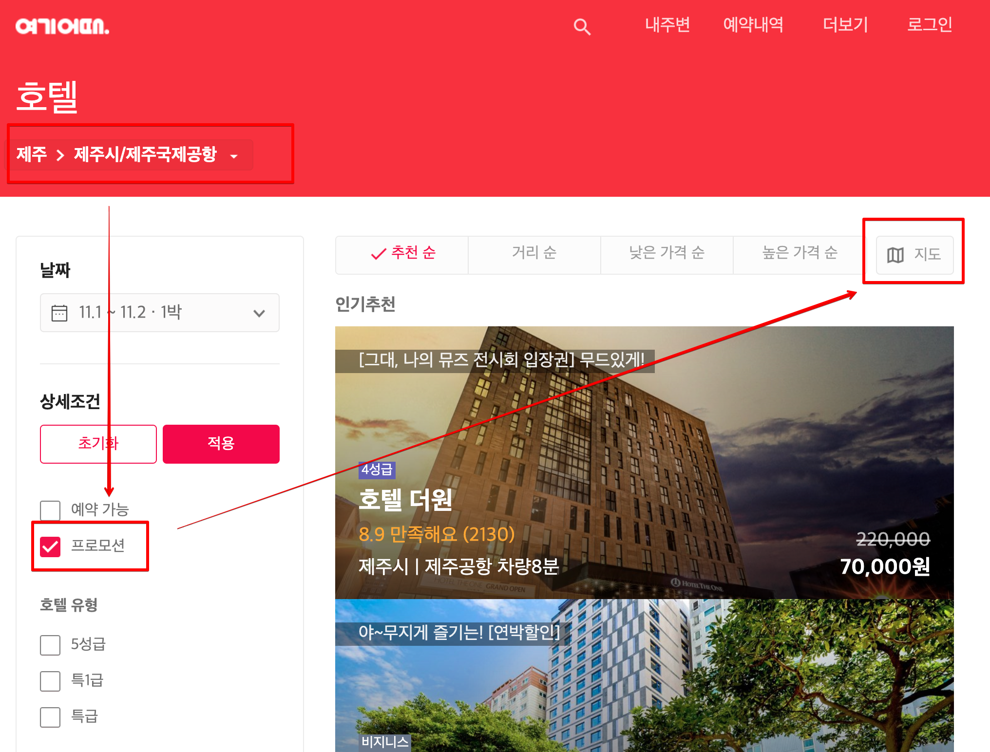990x752 pixels.
Task: Click the 제주시 | 제주공항 차량8분 location text
Action: coord(458,566)
